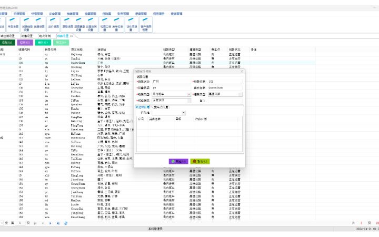Switch to the 信息服务 menu tab
The image size is (379, 237).
pos(158,14)
